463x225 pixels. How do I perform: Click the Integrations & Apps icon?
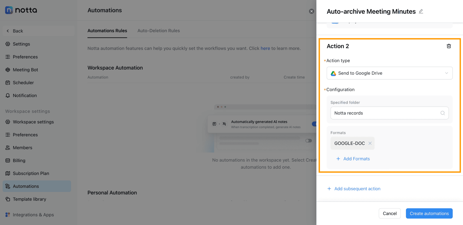8,215
